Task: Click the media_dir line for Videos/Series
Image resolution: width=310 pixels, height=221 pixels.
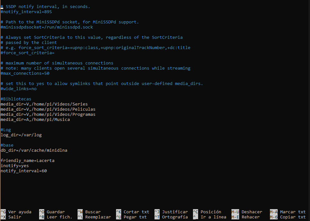Action: coord(44,104)
